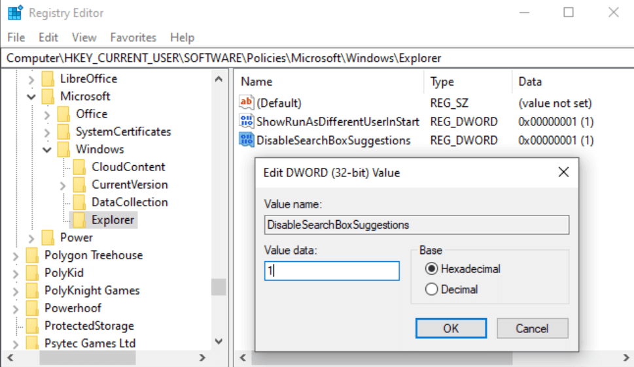Click the PolyKnight Games folder icon
The width and height of the screenshot is (634, 367).
(32, 291)
